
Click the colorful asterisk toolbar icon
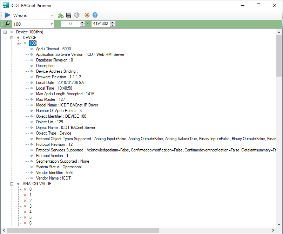pyautogui.click(x=87, y=15)
